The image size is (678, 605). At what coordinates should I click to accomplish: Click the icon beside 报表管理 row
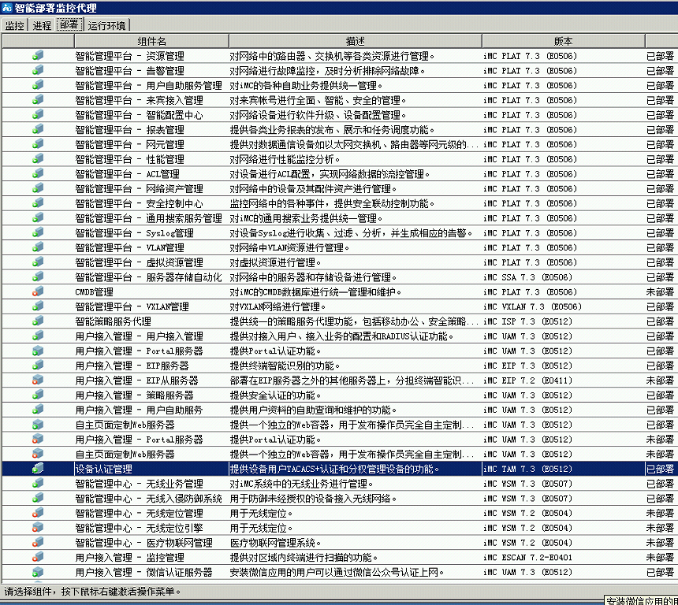(38, 129)
